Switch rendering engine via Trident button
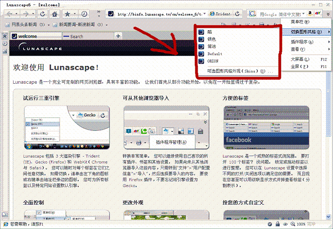 pos(220,14)
